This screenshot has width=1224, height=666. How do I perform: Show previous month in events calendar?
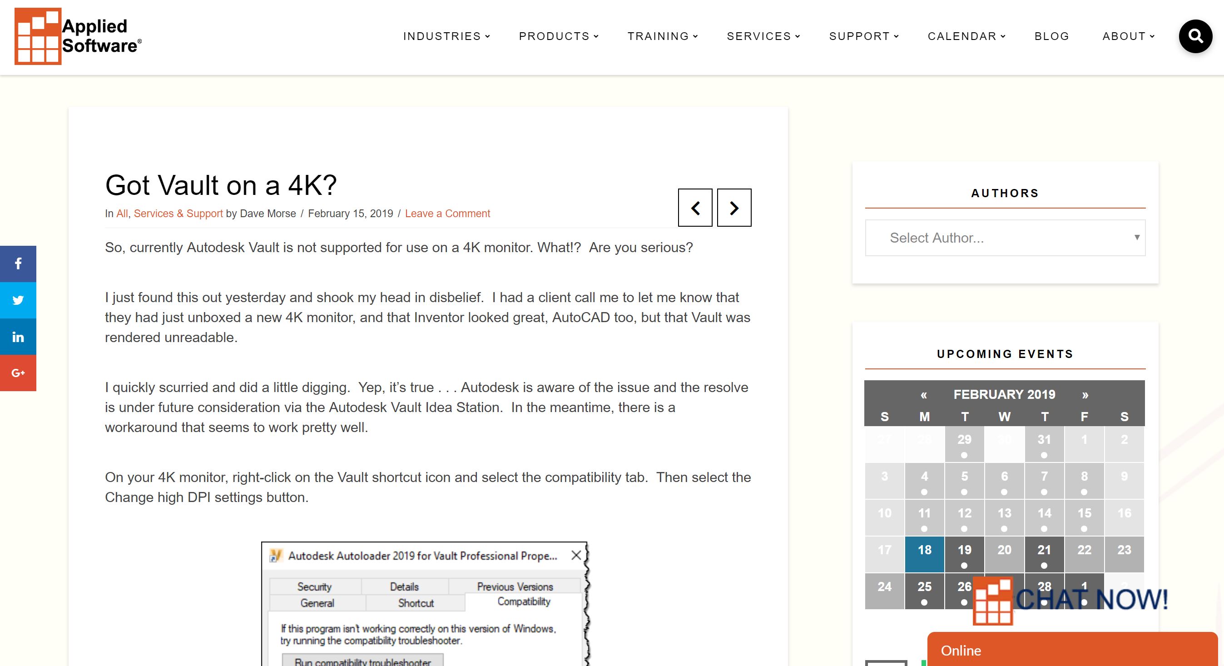pyautogui.click(x=924, y=395)
